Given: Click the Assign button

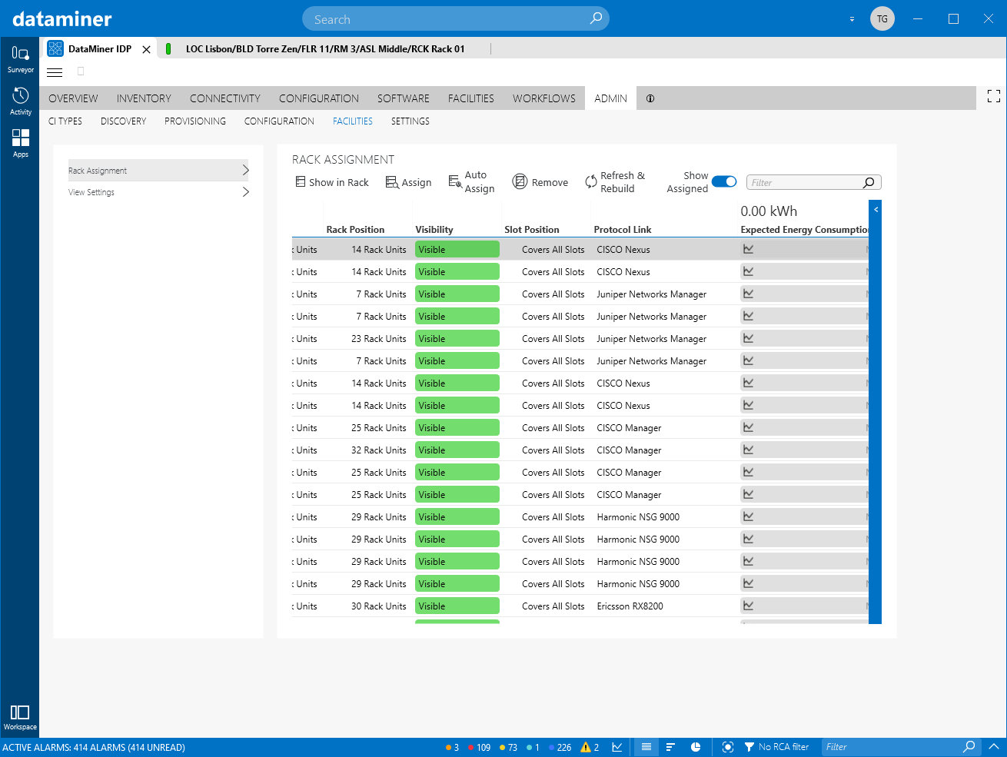Looking at the screenshot, I should click(x=408, y=182).
